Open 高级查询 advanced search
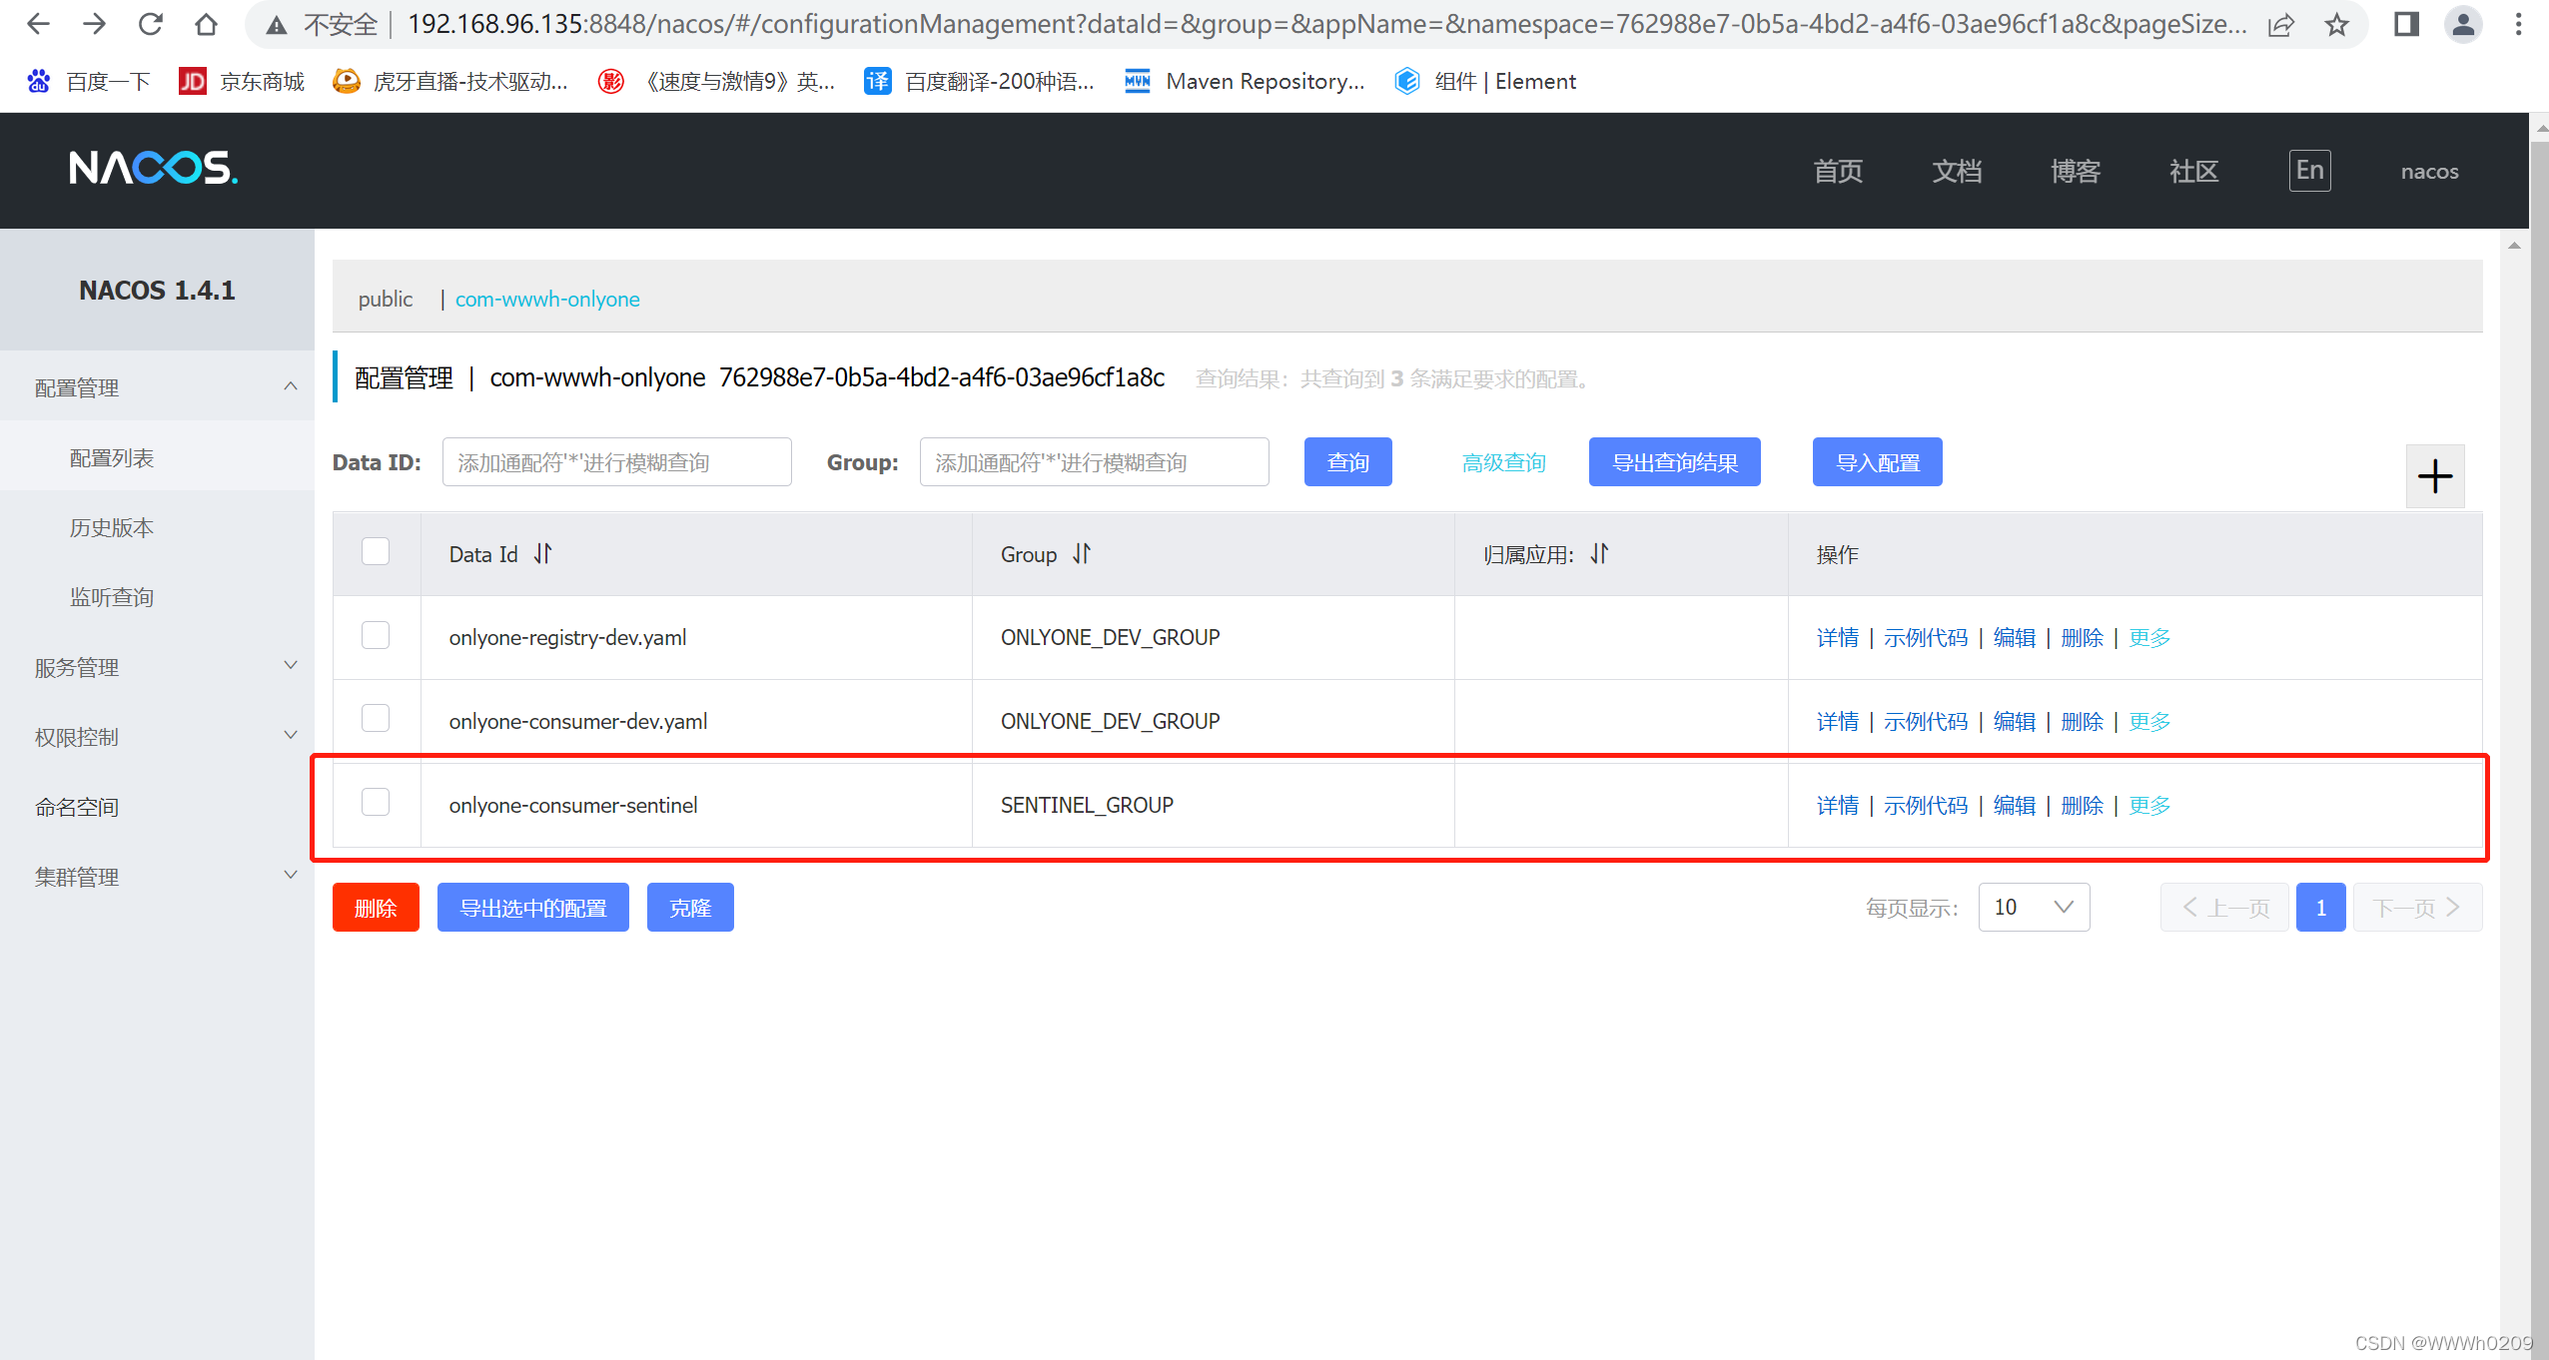2549x1360 pixels. [1503, 462]
